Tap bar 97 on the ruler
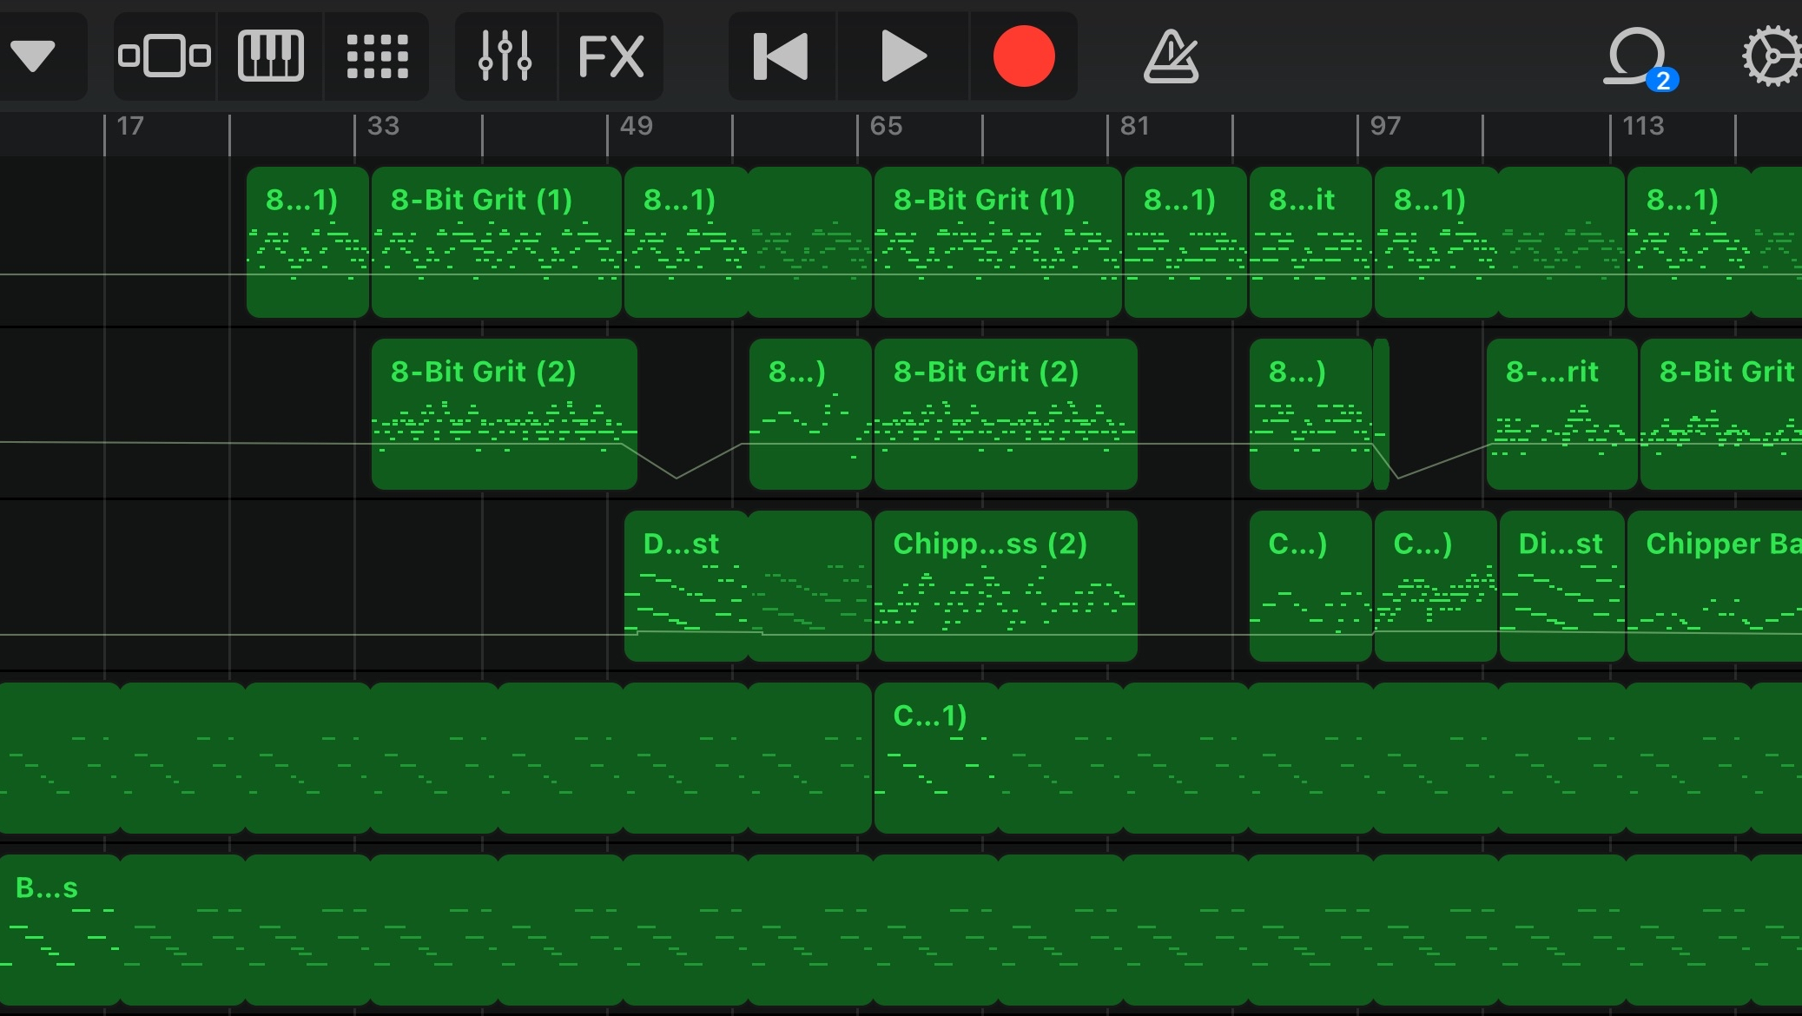This screenshot has width=1802, height=1016. click(1384, 128)
